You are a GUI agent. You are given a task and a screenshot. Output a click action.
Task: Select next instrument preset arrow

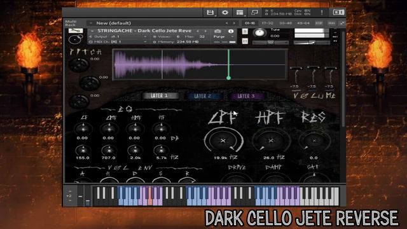pyautogui.click(x=205, y=31)
